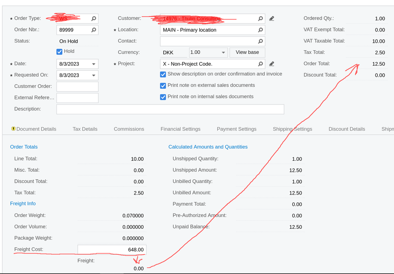The width and height of the screenshot is (394, 274).
Task: Open Contact lookup magnifier
Action: tap(260, 41)
